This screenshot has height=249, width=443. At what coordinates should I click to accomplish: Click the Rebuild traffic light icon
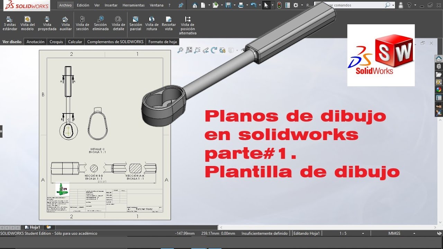point(279,5)
